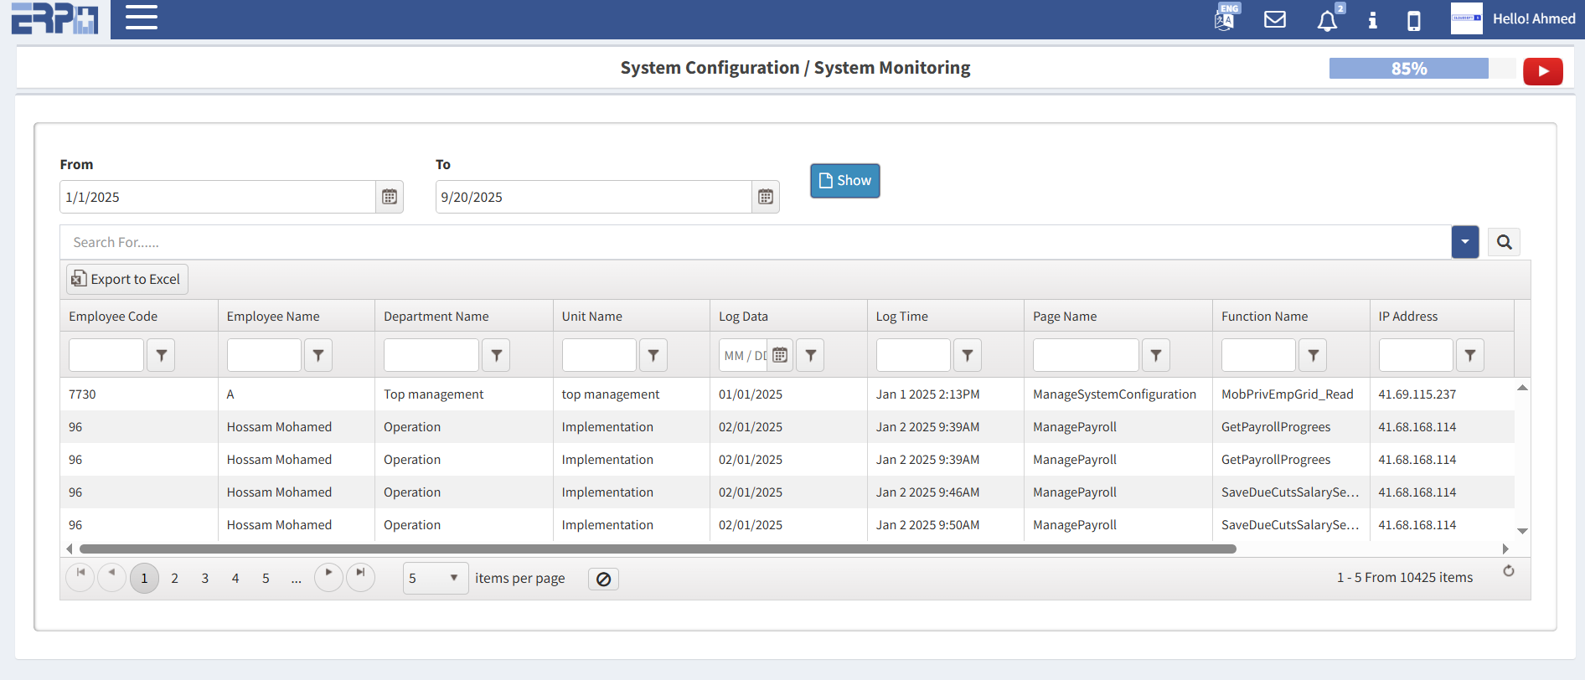
Task: Click the mobile phone icon
Action: tap(1413, 20)
